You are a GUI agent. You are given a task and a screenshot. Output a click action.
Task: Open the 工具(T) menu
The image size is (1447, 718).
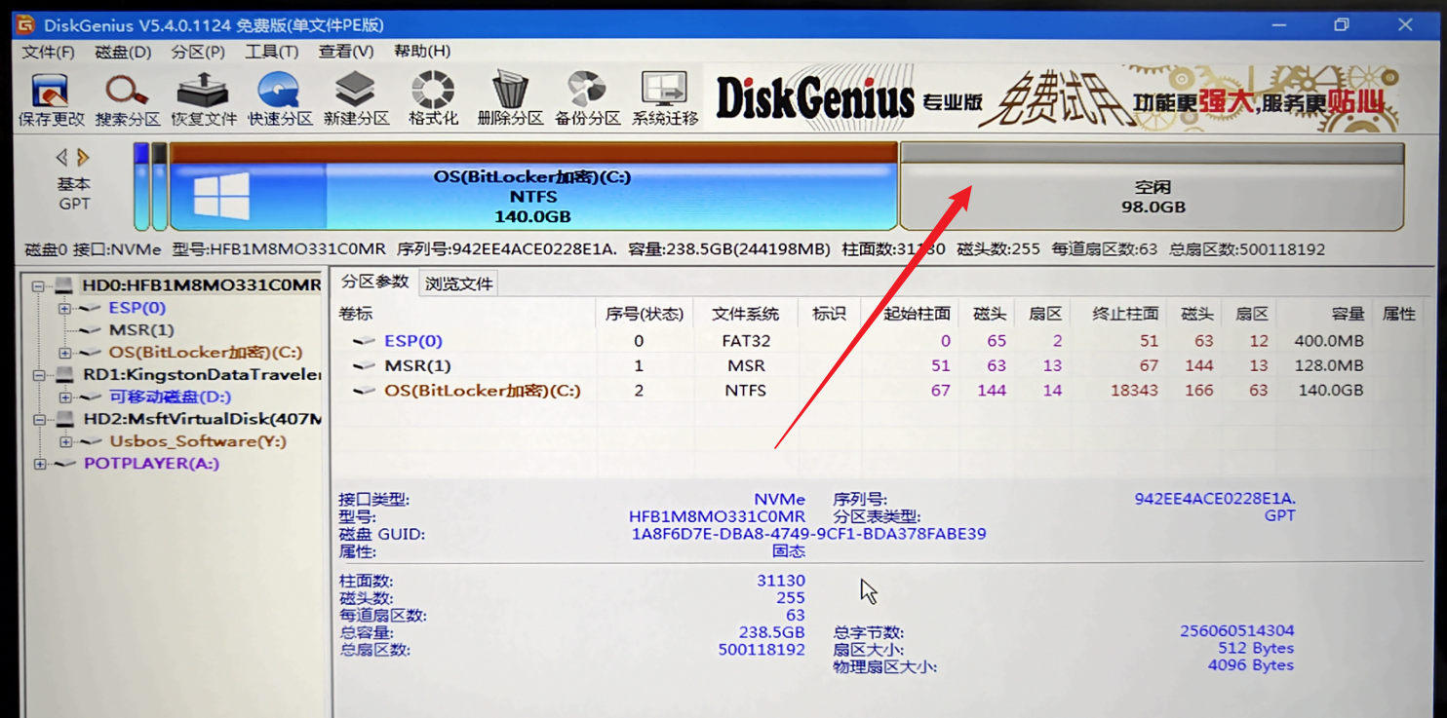(271, 52)
